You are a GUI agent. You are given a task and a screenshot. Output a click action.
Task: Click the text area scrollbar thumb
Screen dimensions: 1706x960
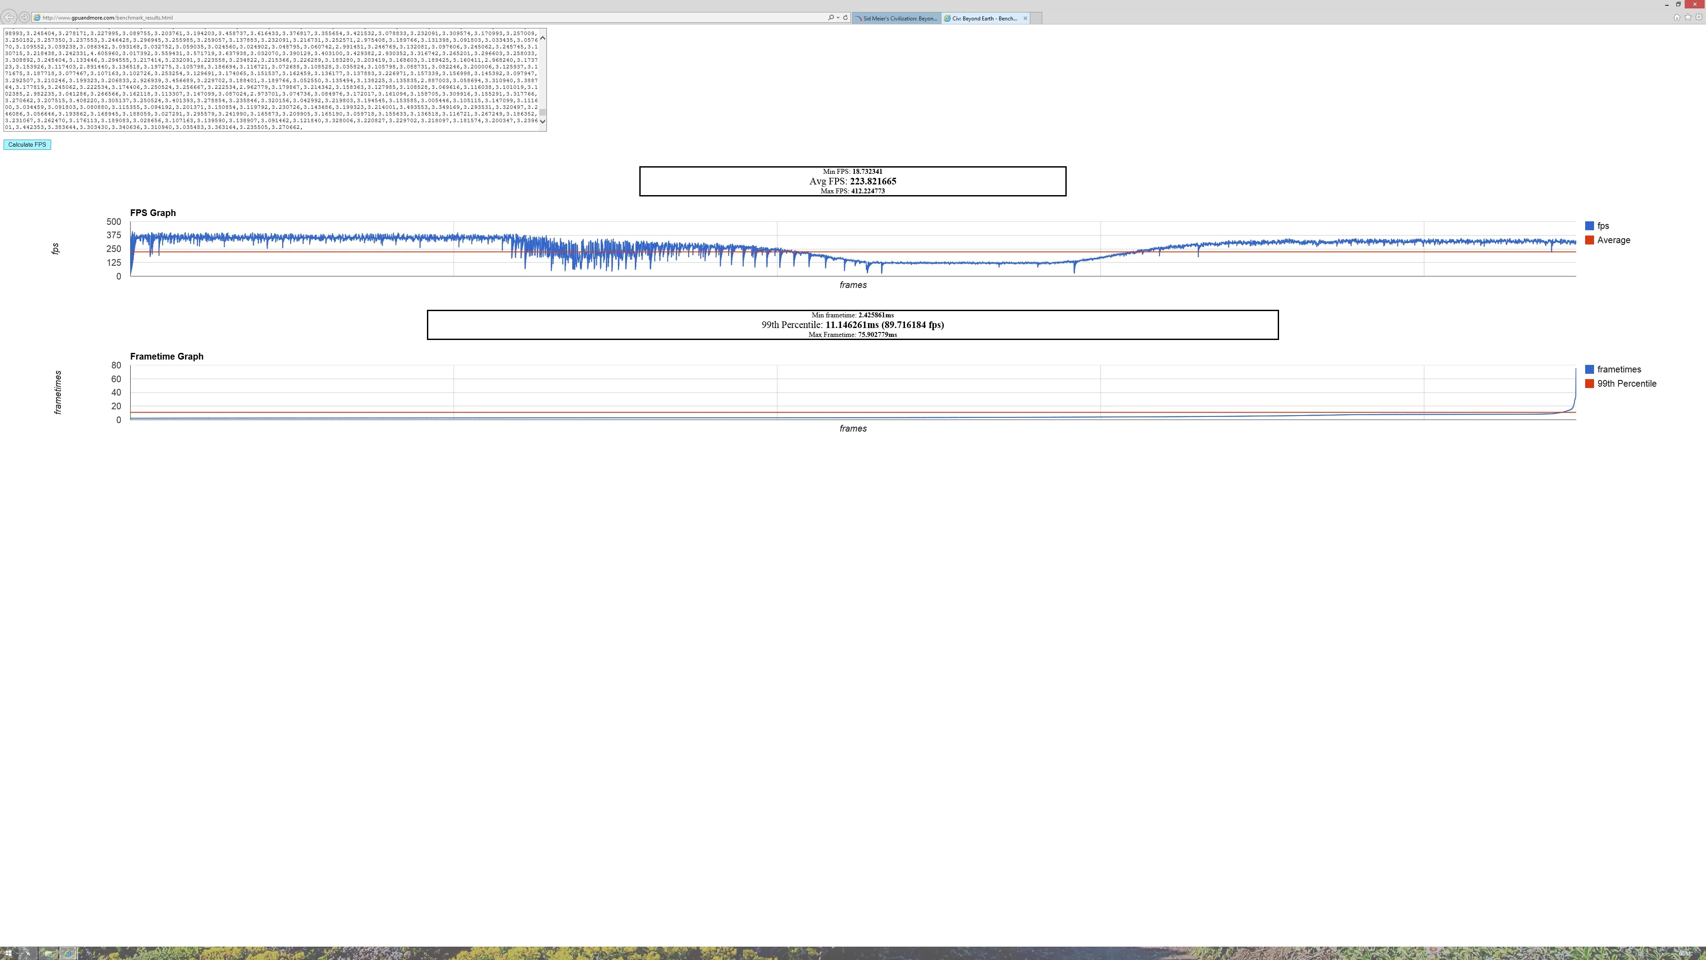542,112
